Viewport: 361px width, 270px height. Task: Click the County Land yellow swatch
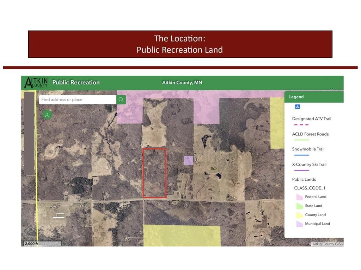pyautogui.click(x=299, y=215)
